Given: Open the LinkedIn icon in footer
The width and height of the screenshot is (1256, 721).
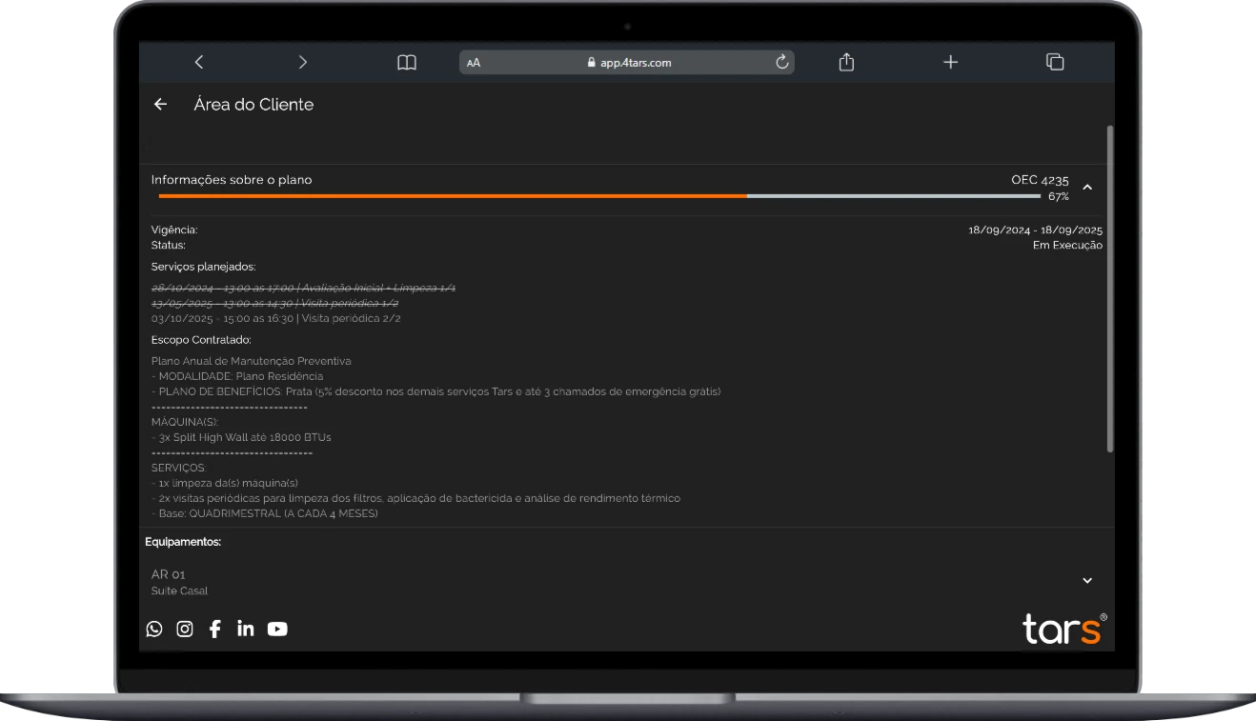Looking at the screenshot, I should tap(246, 629).
